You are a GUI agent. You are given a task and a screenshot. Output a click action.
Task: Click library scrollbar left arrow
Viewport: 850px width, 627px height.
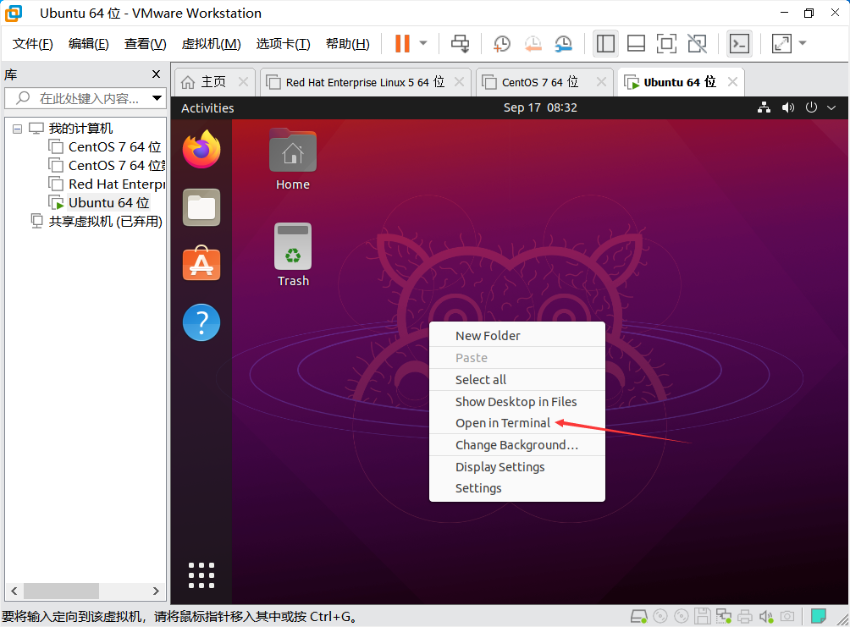(x=14, y=591)
